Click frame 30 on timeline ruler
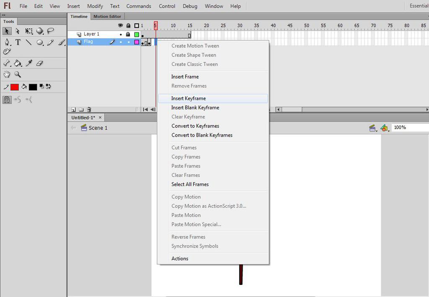 pyautogui.click(x=240, y=26)
